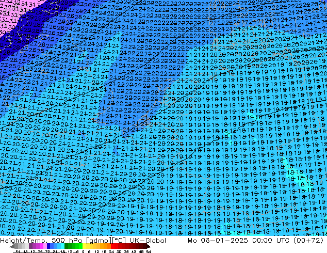
Task: Click the dark blue segment of the scale
Action: 48,247
